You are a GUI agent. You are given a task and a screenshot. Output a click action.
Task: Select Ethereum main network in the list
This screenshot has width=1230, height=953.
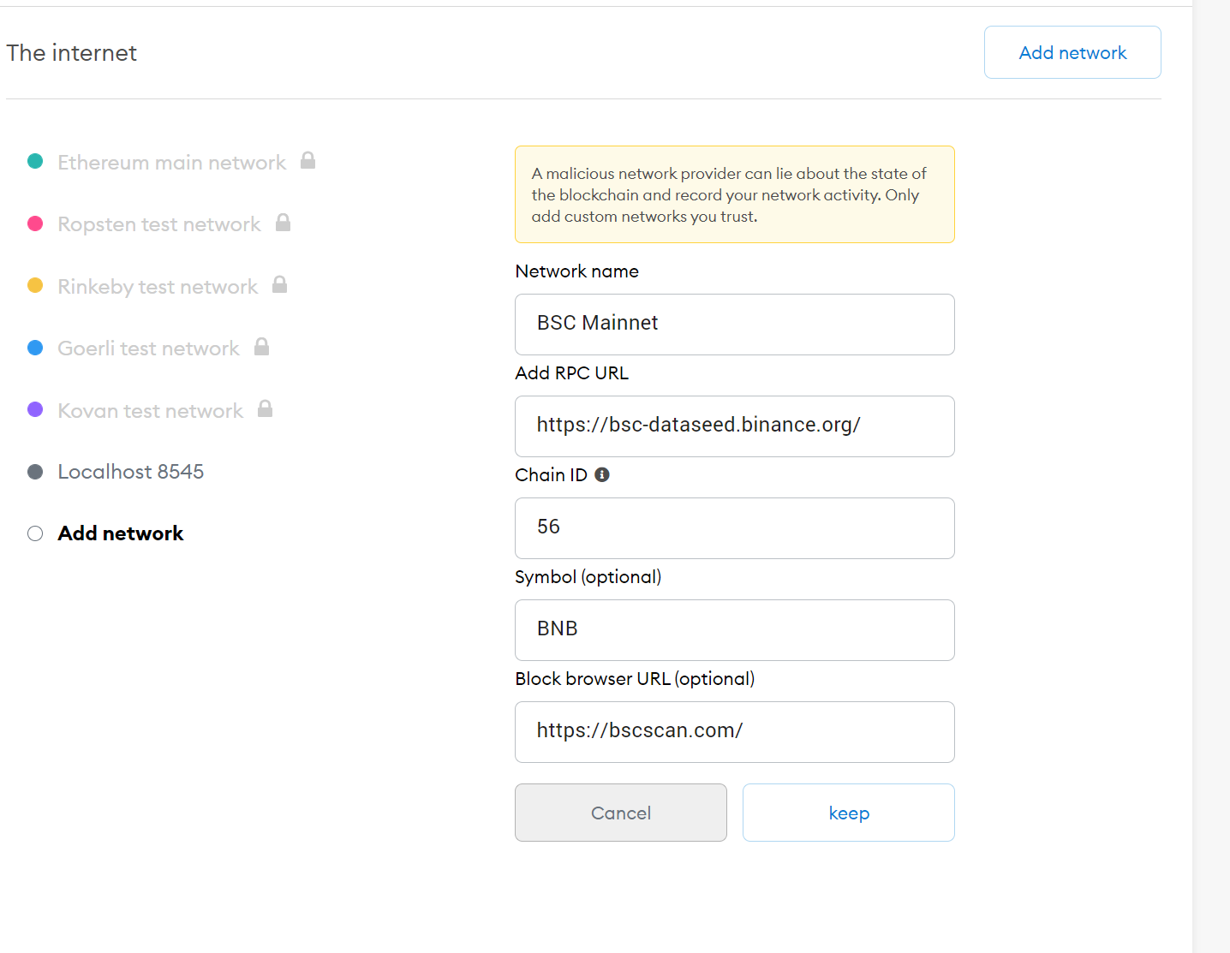[171, 162]
